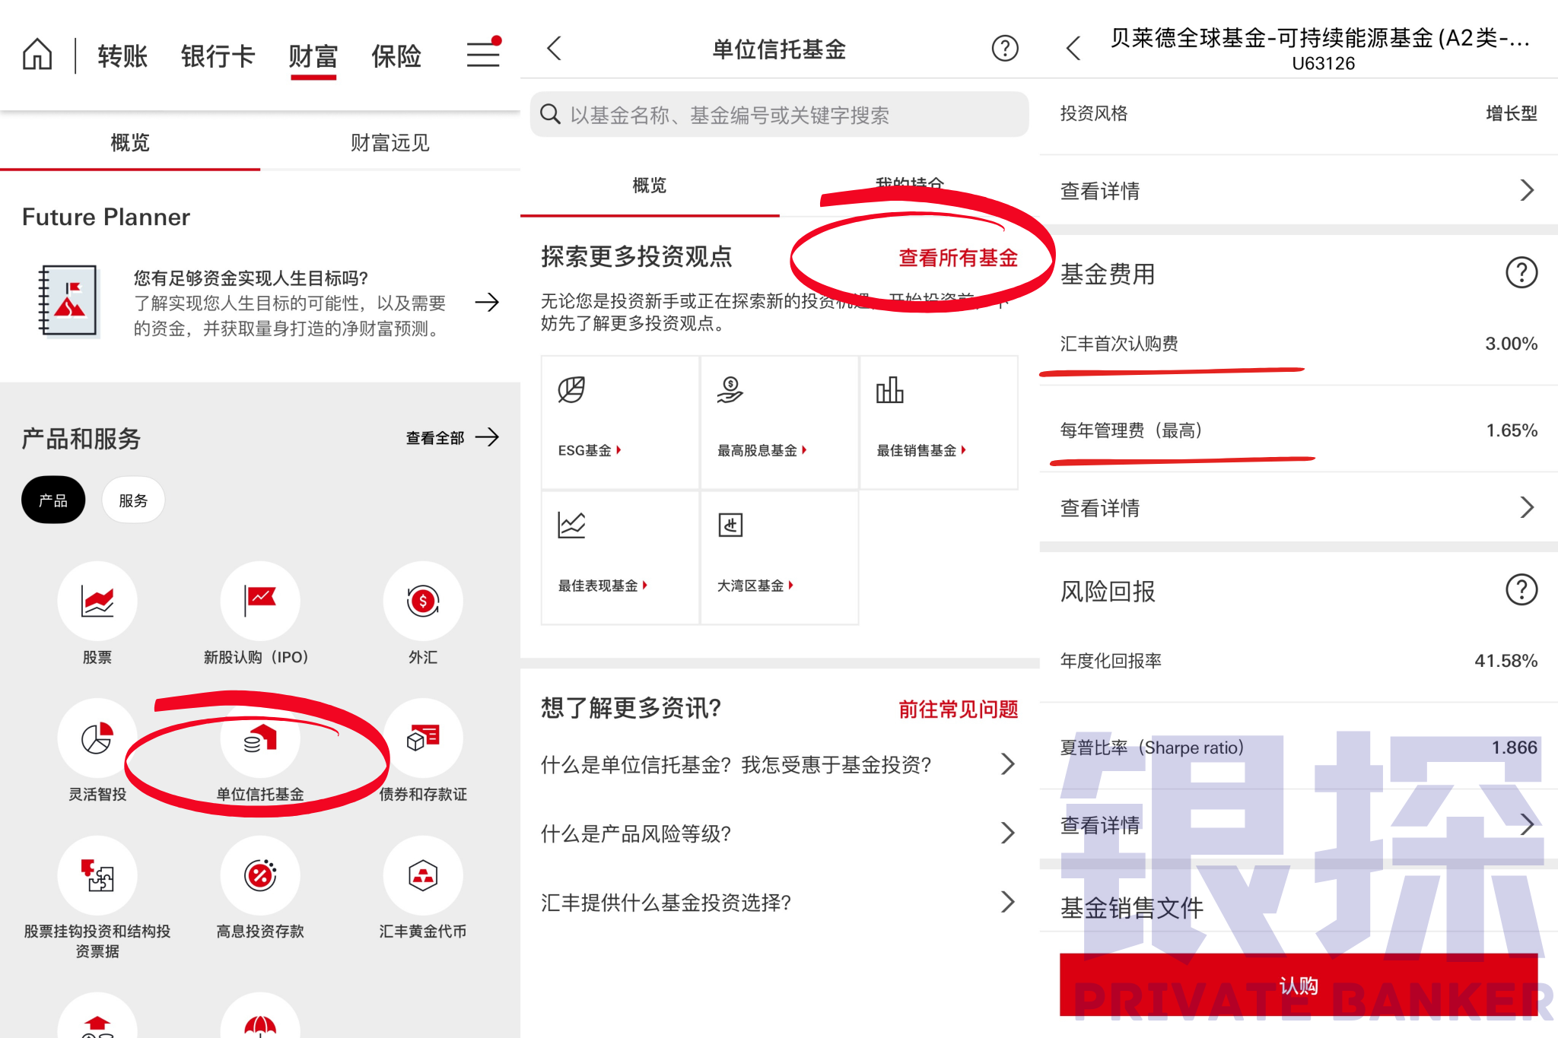Select 概览 tab in 单位信托基金 screen
Viewport: 1558px width, 1038px height.
[x=650, y=185]
